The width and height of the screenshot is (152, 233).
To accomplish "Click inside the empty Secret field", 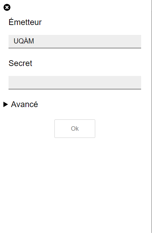I will (x=75, y=82).
